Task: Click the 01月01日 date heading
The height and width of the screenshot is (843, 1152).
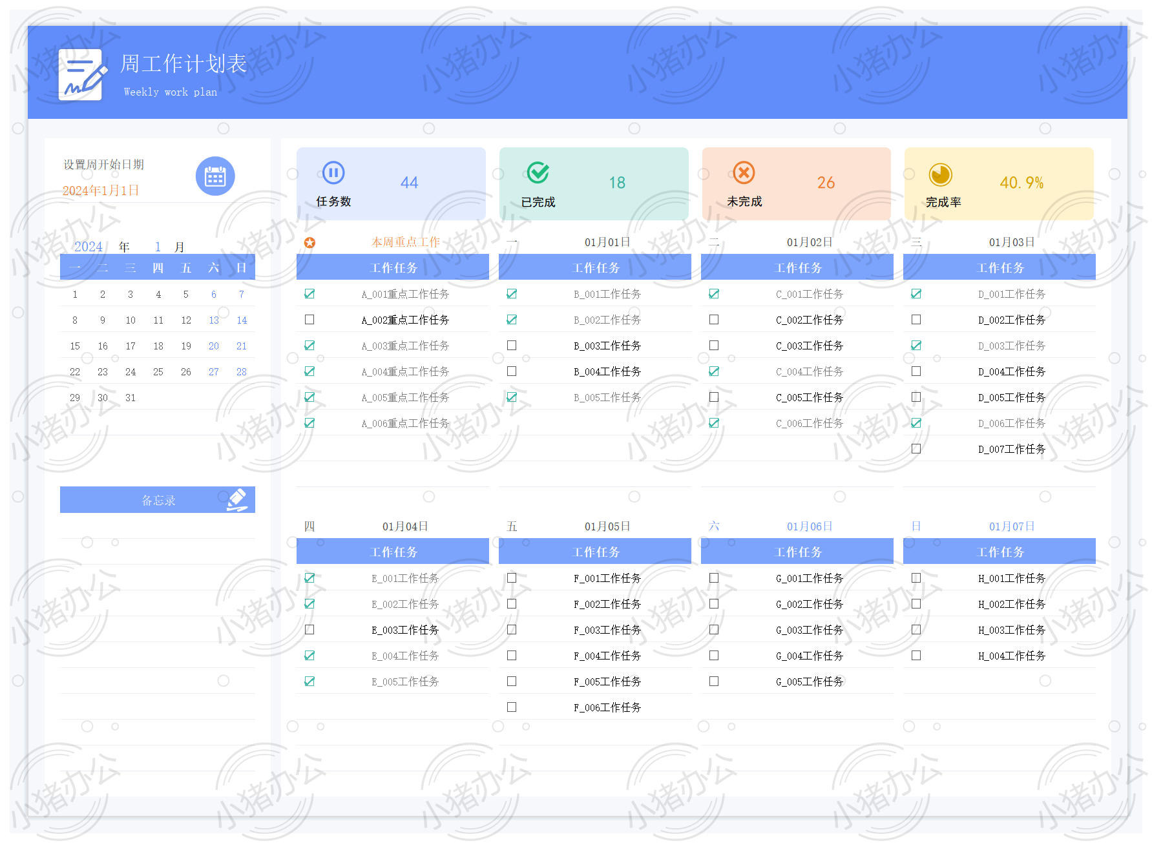Action: [607, 242]
